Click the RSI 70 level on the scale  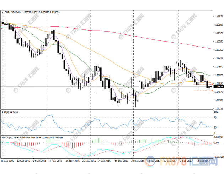216,117
